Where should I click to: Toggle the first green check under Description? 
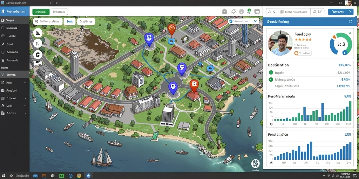(x=271, y=73)
